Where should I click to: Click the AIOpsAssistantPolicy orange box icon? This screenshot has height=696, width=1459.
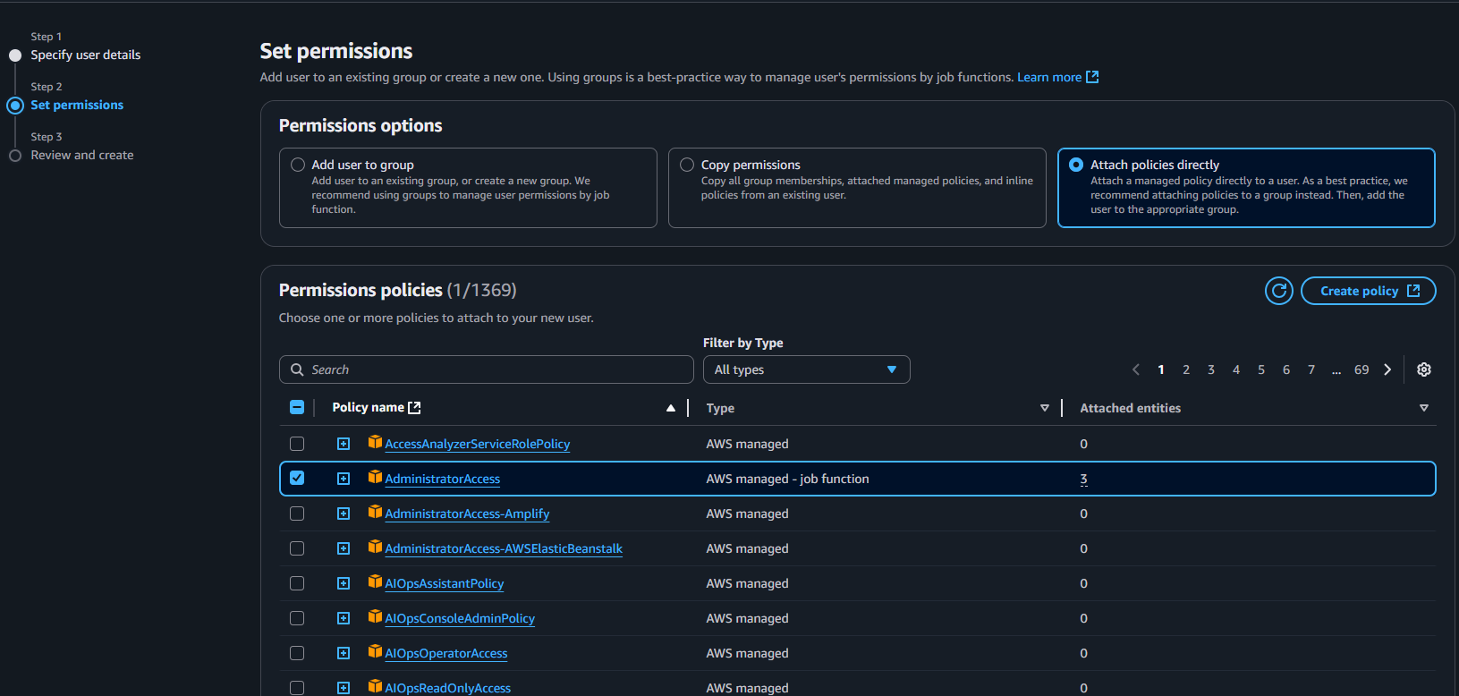click(375, 582)
